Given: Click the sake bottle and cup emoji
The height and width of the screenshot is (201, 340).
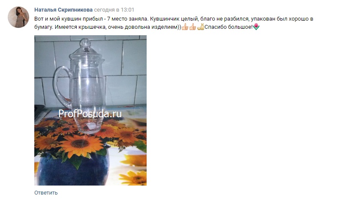Looking at the screenshot, I should click(x=200, y=27).
